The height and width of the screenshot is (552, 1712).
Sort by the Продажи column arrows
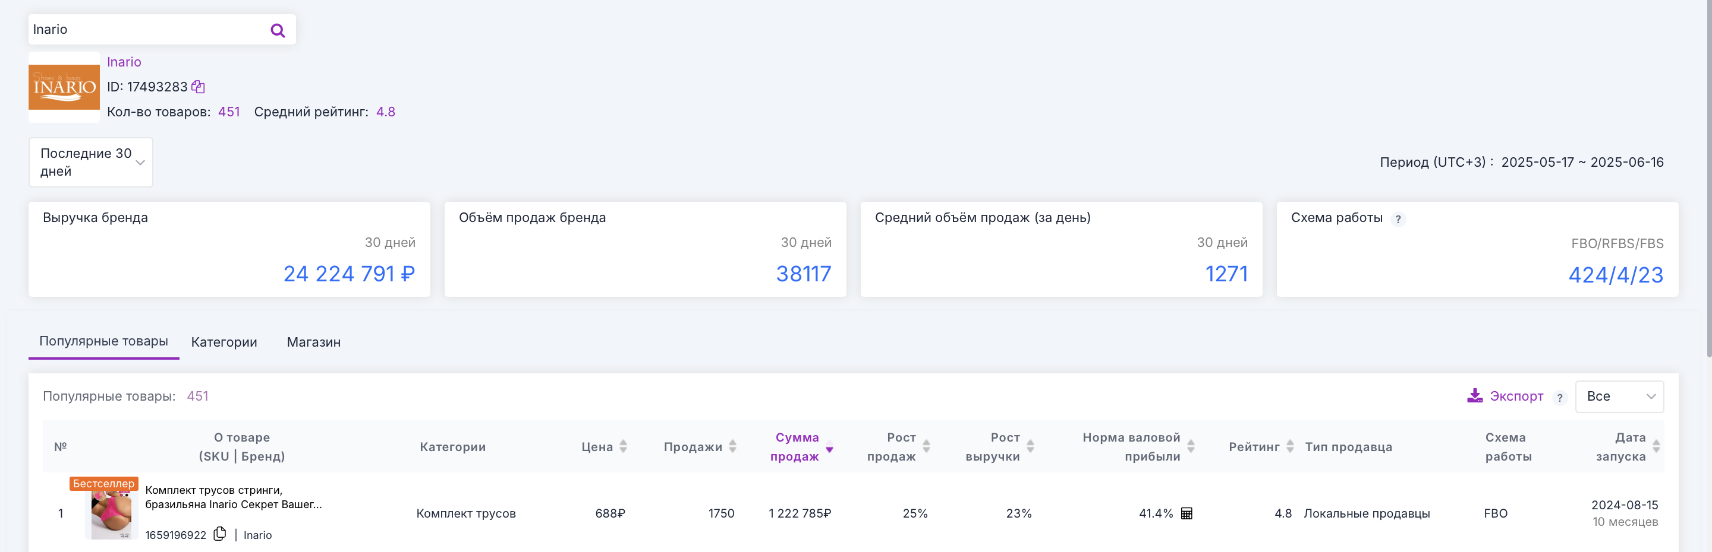(732, 446)
